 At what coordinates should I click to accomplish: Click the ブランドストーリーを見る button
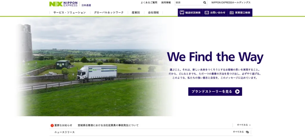(x=215, y=92)
